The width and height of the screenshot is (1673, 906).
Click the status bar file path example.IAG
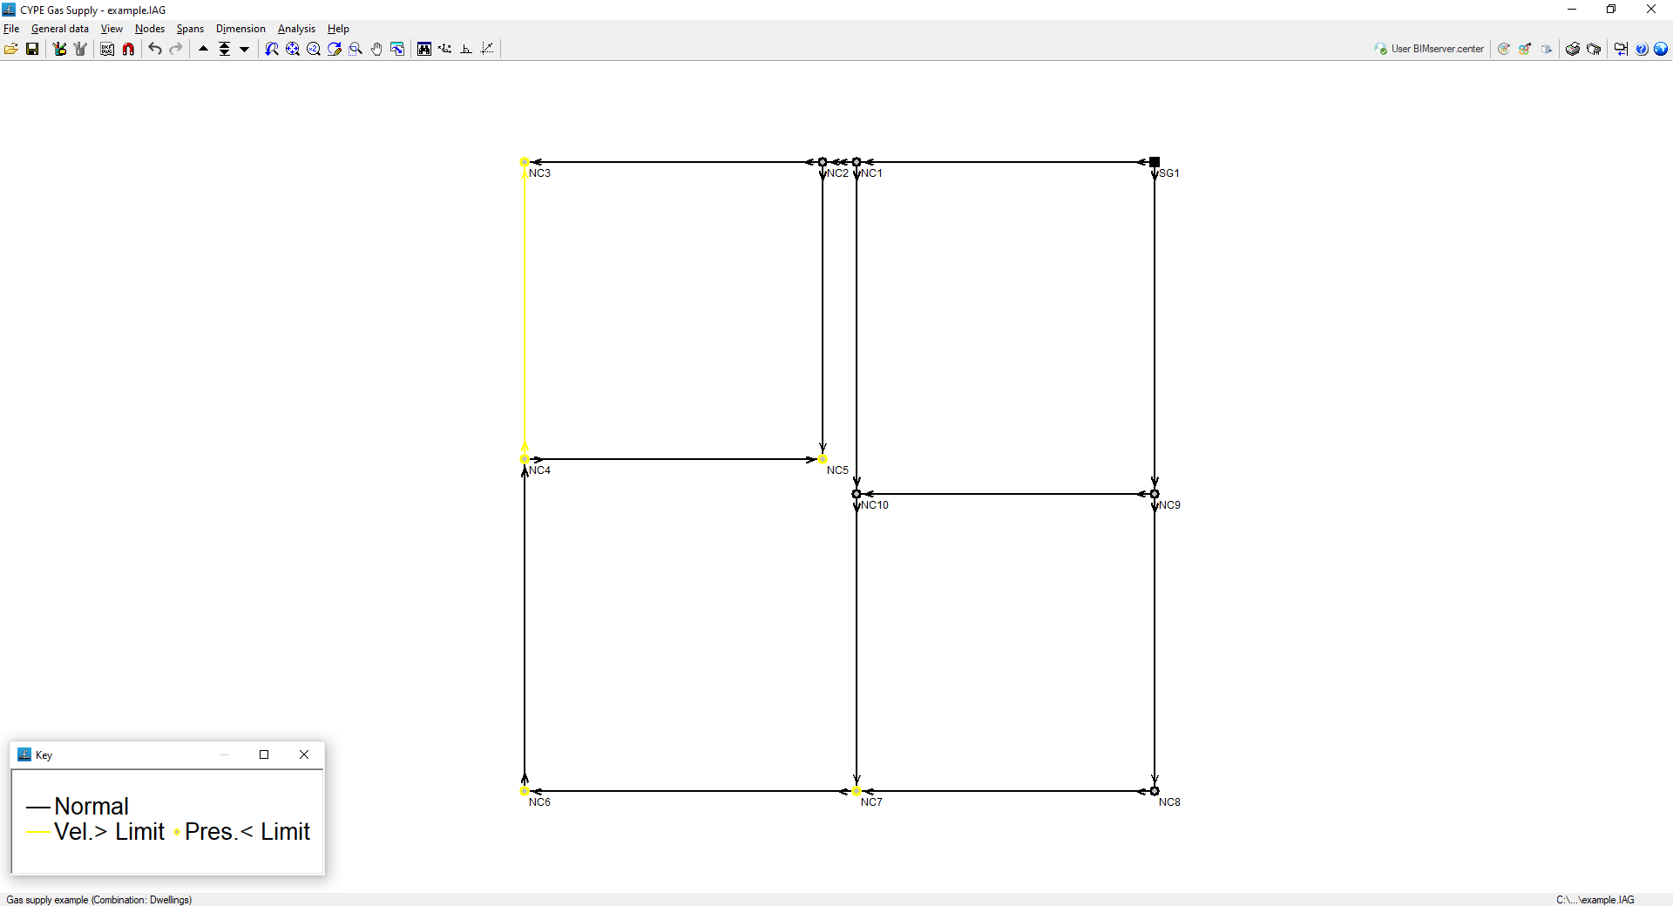coord(1595,900)
